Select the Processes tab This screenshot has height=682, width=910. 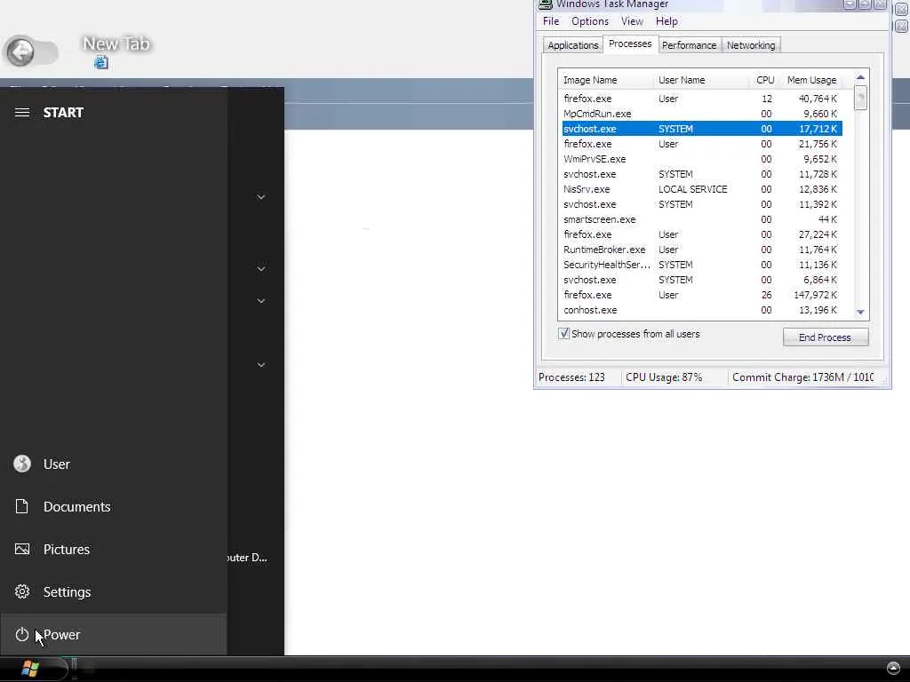click(630, 44)
